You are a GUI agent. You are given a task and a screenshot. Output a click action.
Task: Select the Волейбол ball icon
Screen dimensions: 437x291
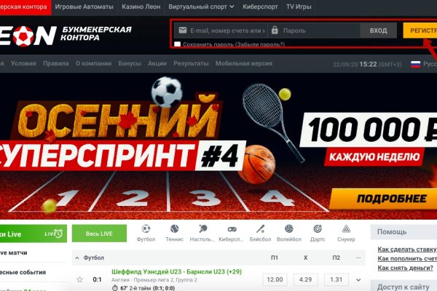tap(289, 229)
